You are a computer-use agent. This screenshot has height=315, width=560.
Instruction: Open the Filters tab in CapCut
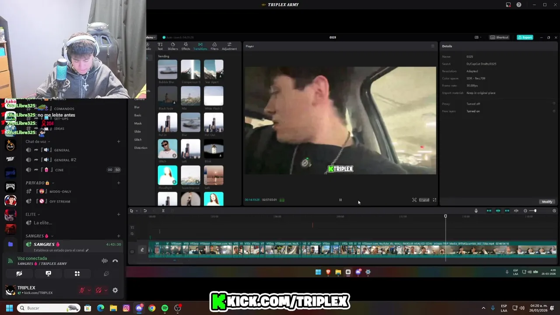(x=214, y=46)
